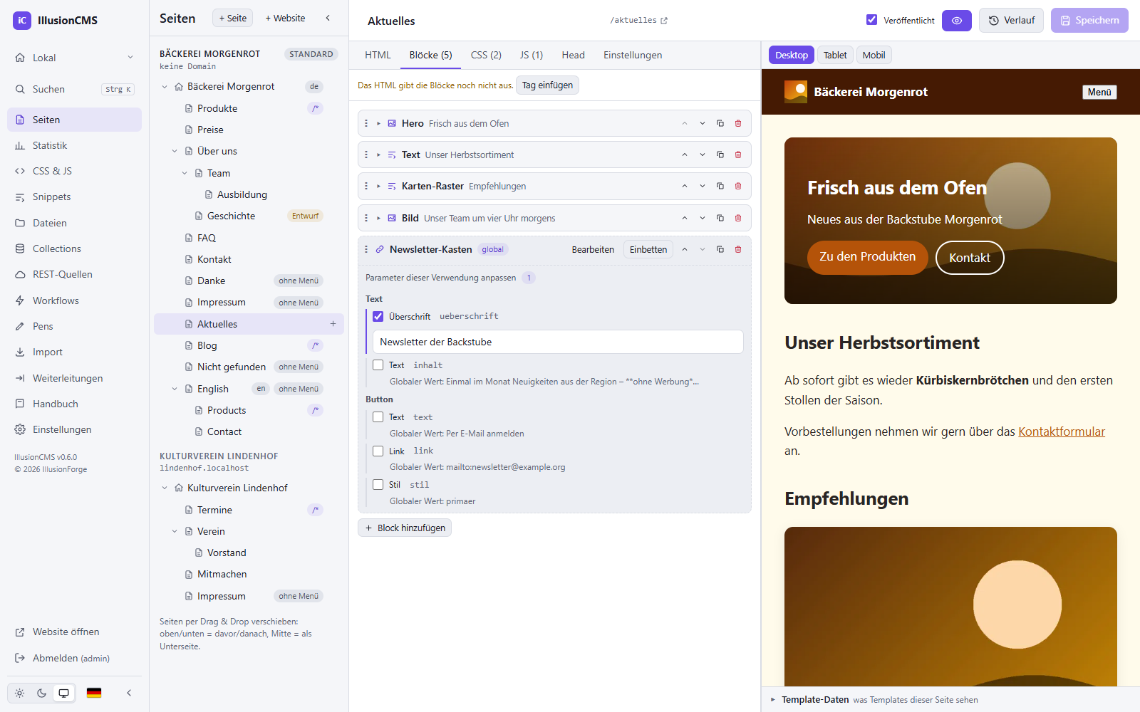Click the Einbetten button on Newsletter-Kasten
Image resolution: width=1140 pixels, height=712 pixels.
click(x=648, y=249)
